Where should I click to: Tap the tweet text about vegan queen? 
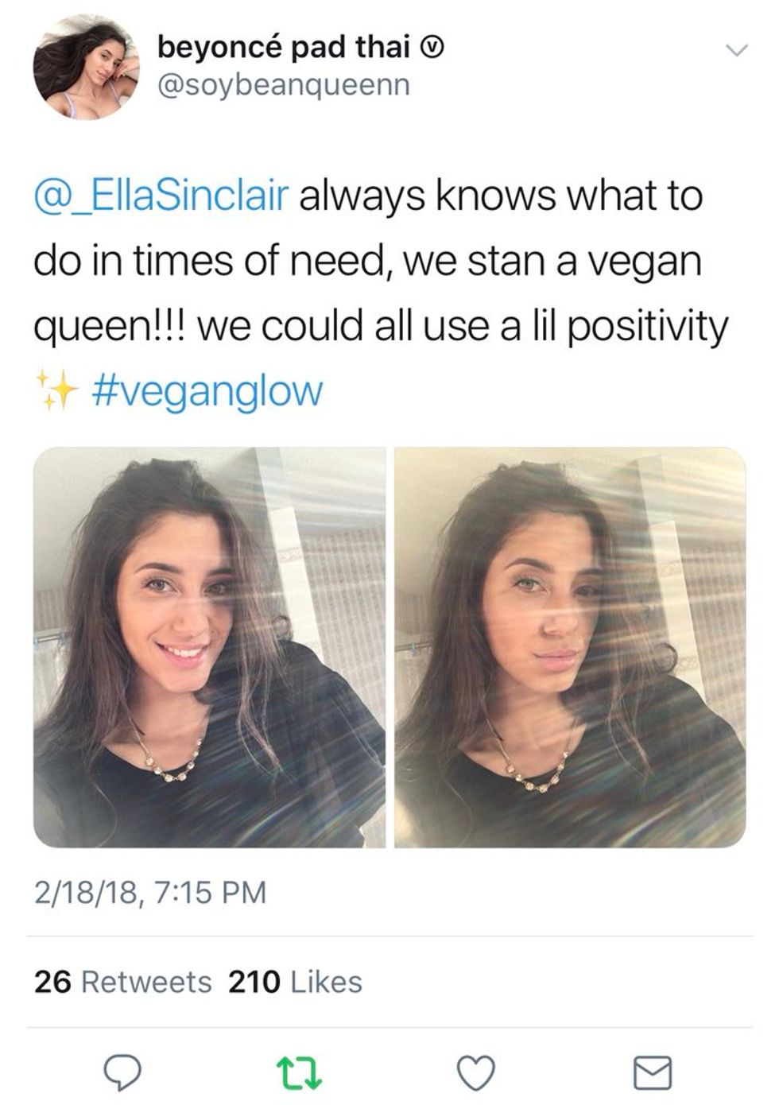[x=380, y=293]
